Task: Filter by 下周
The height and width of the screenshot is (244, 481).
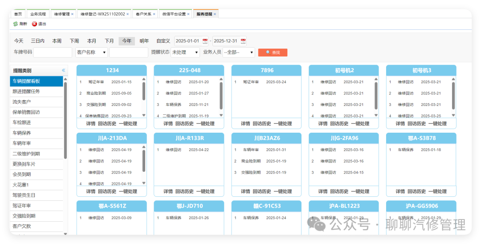Action: (x=74, y=41)
